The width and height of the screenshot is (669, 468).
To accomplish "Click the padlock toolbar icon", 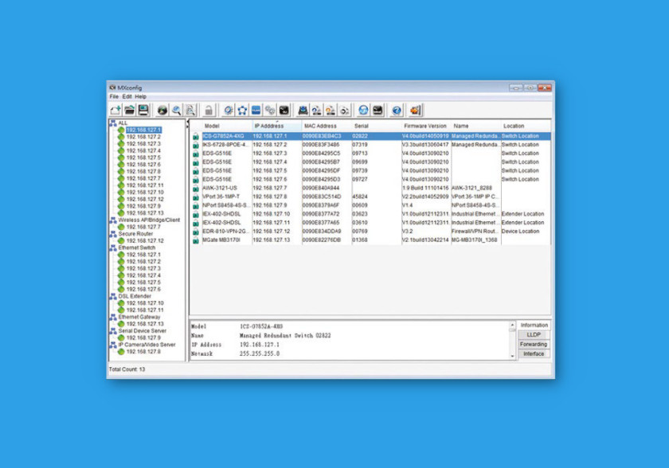I will point(209,111).
